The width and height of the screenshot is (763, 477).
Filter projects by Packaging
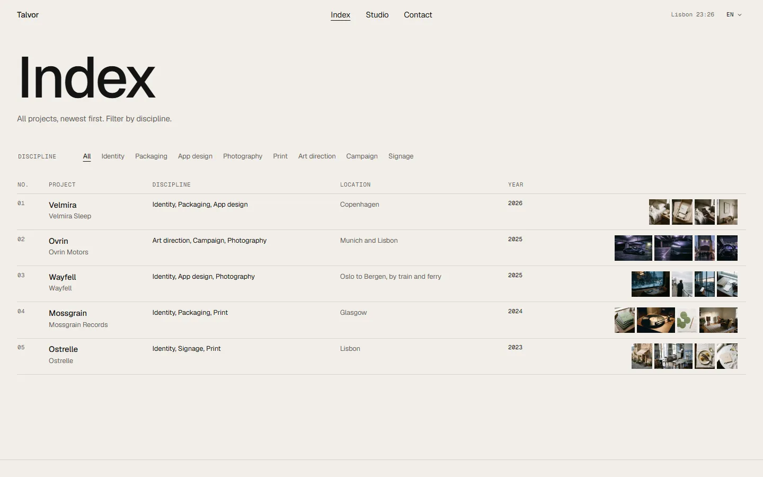(x=151, y=156)
